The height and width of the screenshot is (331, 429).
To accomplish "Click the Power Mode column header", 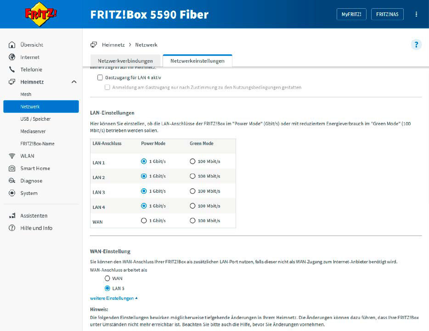I will pyautogui.click(x=153, y=143).
